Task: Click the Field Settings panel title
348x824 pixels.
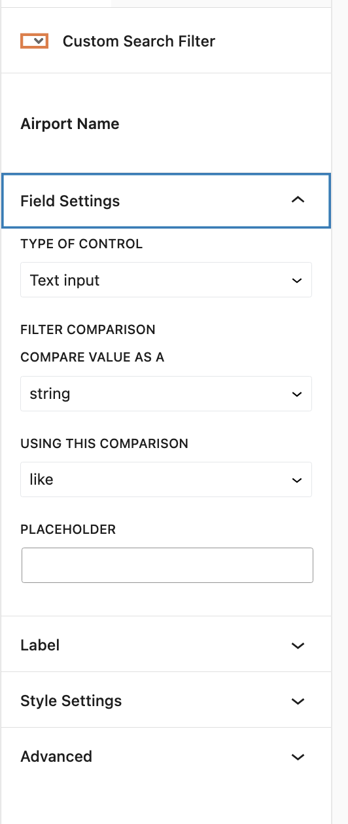Action: pyautogui.click(x=70, y=201)
